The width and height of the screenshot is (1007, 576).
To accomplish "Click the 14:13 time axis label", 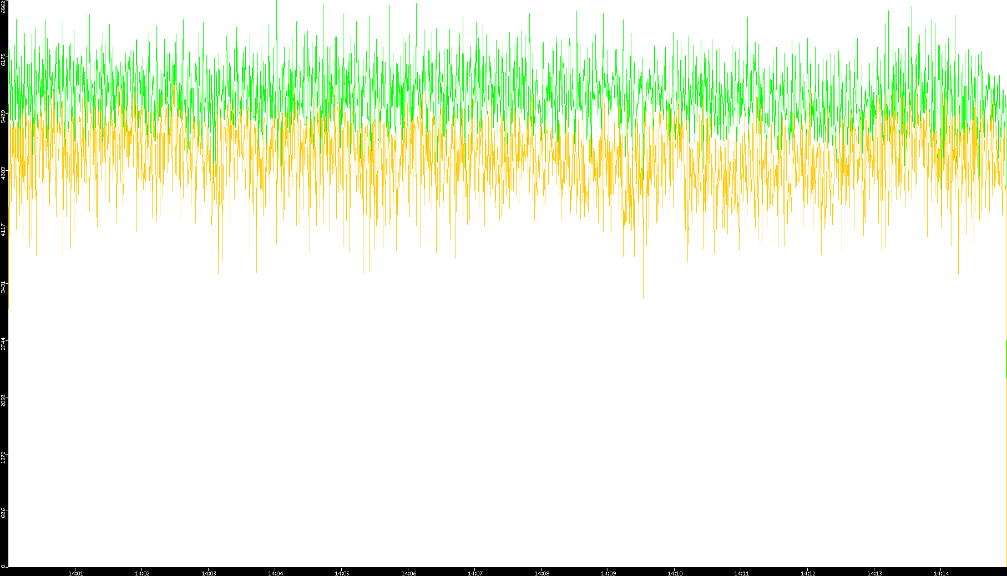I will [x=874, y=573].
